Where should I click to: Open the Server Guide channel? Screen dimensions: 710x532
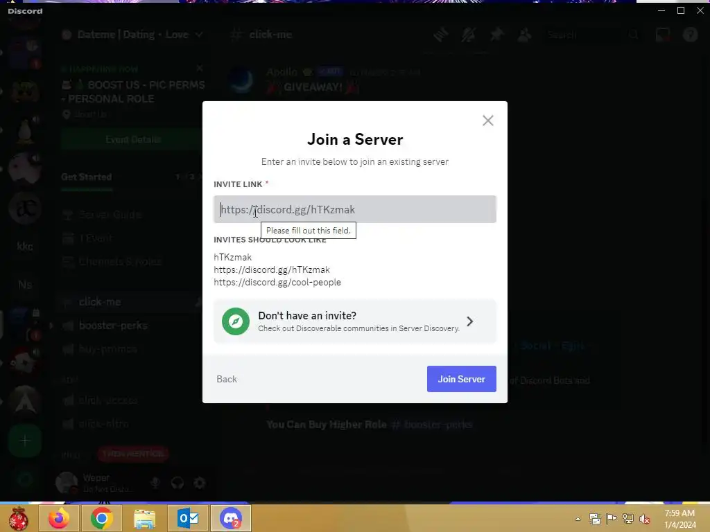point(110,215)
